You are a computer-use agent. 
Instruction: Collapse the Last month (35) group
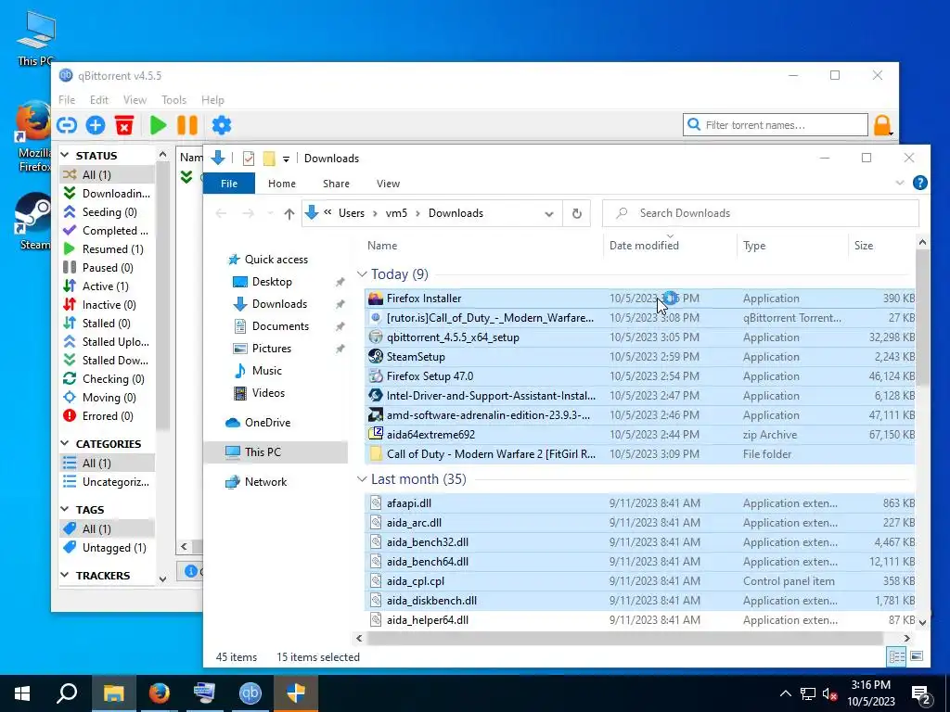pyautogui.click(x=362, y=479)
